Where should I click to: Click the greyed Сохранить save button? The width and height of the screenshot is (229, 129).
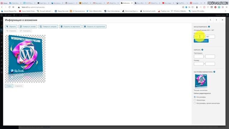pos(19,86)
